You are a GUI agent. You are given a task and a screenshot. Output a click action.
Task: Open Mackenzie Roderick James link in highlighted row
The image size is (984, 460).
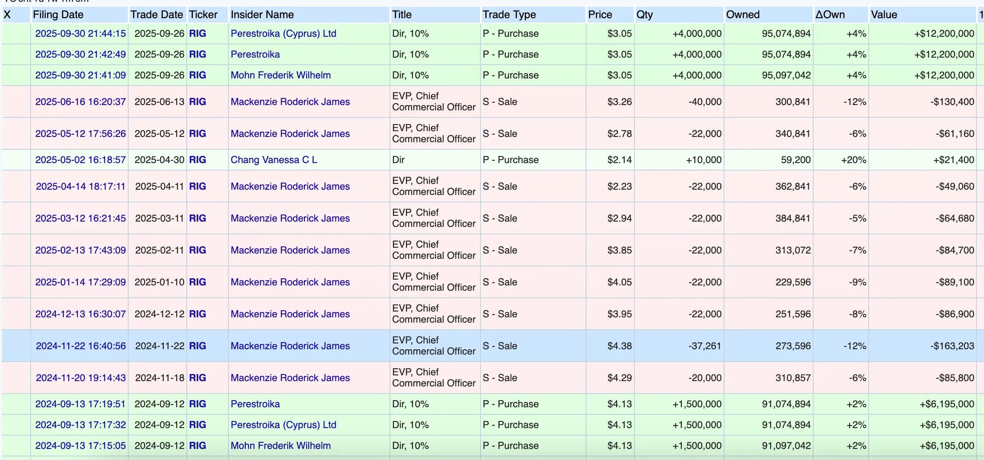(x=290, y=346)
